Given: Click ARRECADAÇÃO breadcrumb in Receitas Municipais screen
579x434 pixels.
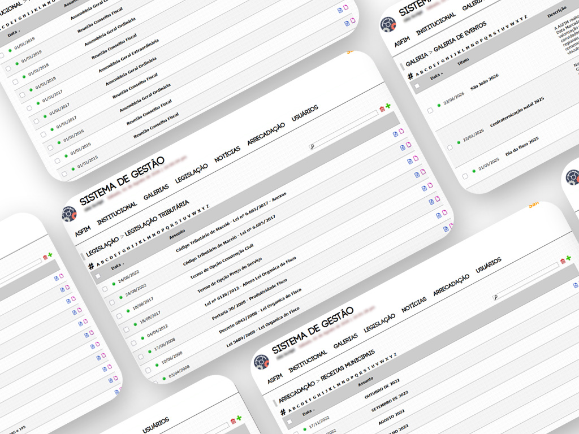Looking at the screenshot, I should pos(296,393).
